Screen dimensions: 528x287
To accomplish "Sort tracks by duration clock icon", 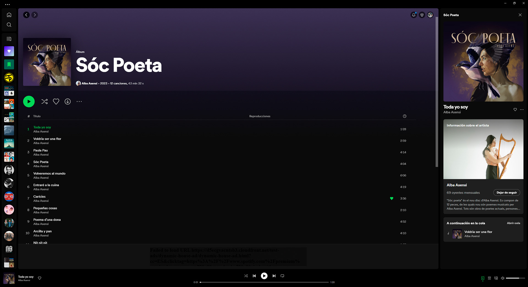I will click(x=405, y=116).
